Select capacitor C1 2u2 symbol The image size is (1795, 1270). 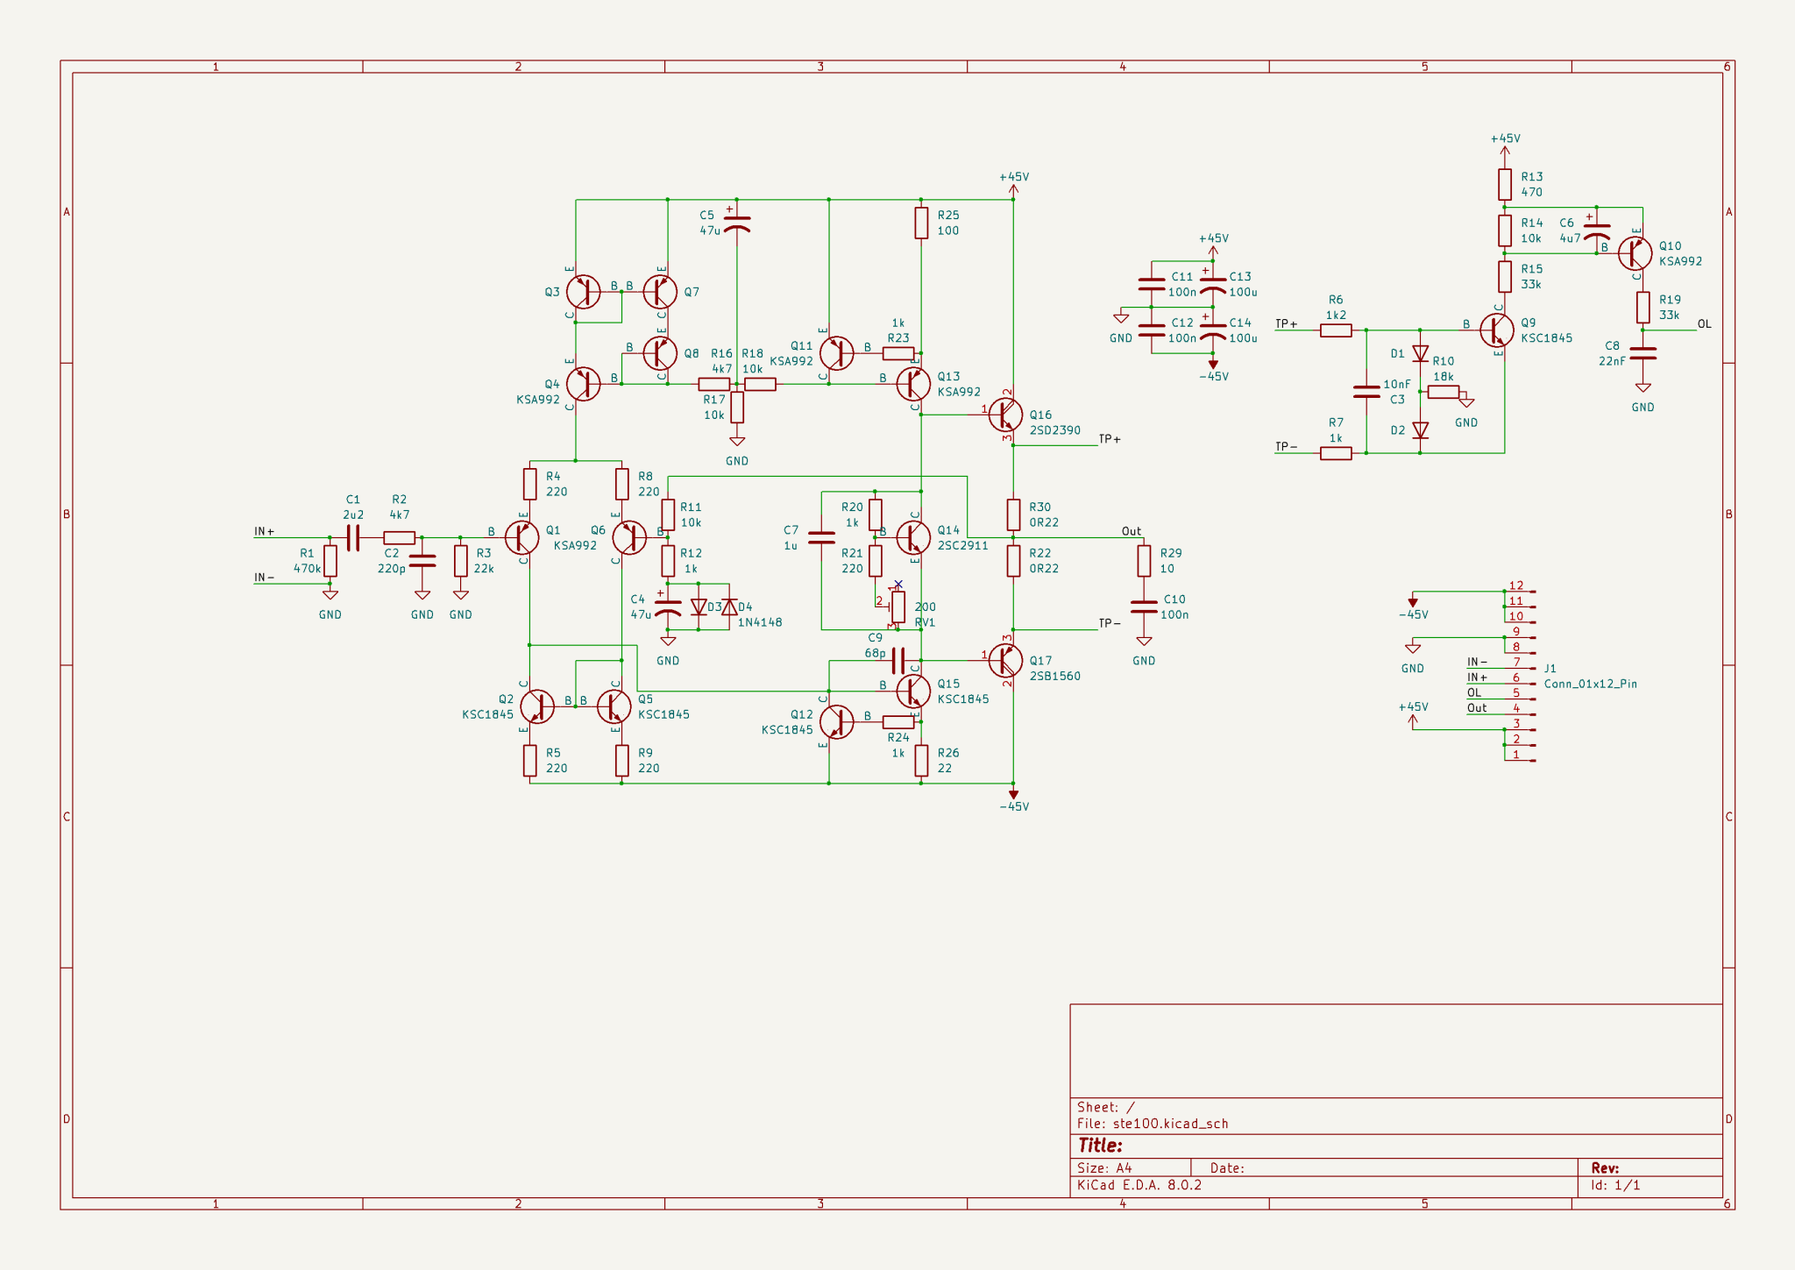pyautogui.click(x=352, y=537)
